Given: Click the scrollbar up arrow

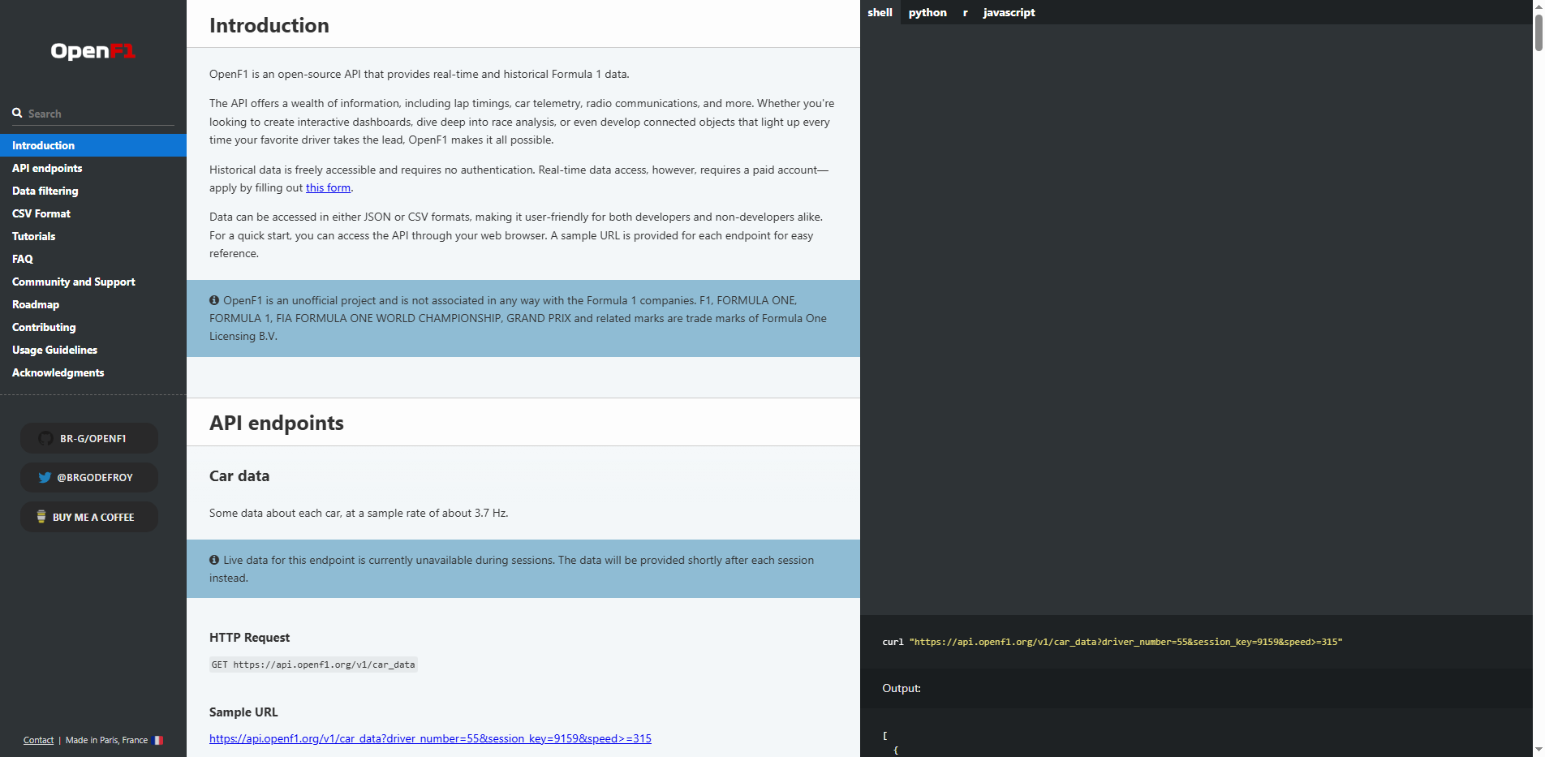Looking at the screenshot, I should (x=1539, y=6).
